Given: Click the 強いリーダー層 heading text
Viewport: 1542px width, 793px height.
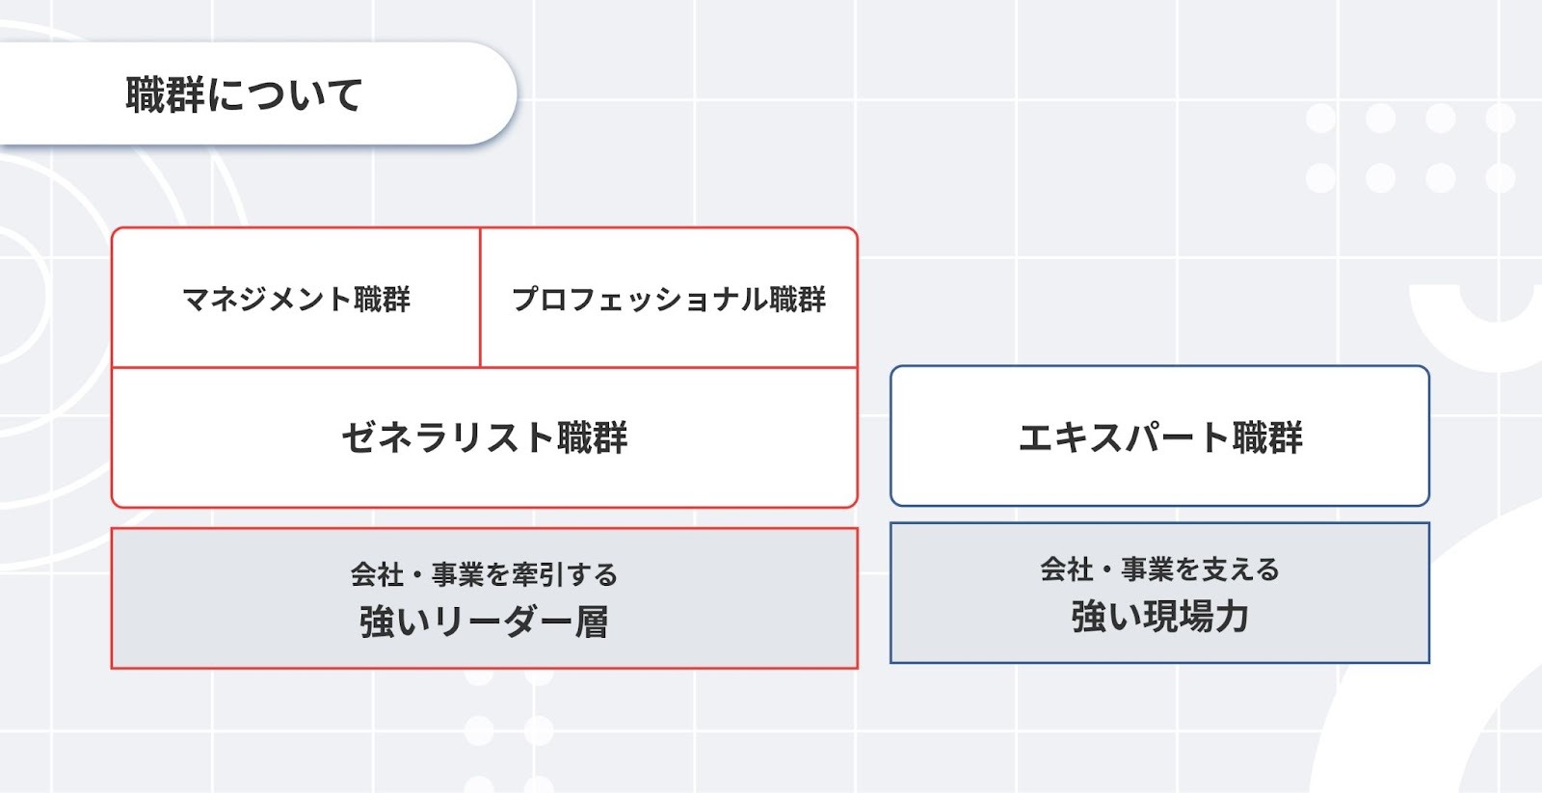Looking at the screenshot, I should [484, 621].
